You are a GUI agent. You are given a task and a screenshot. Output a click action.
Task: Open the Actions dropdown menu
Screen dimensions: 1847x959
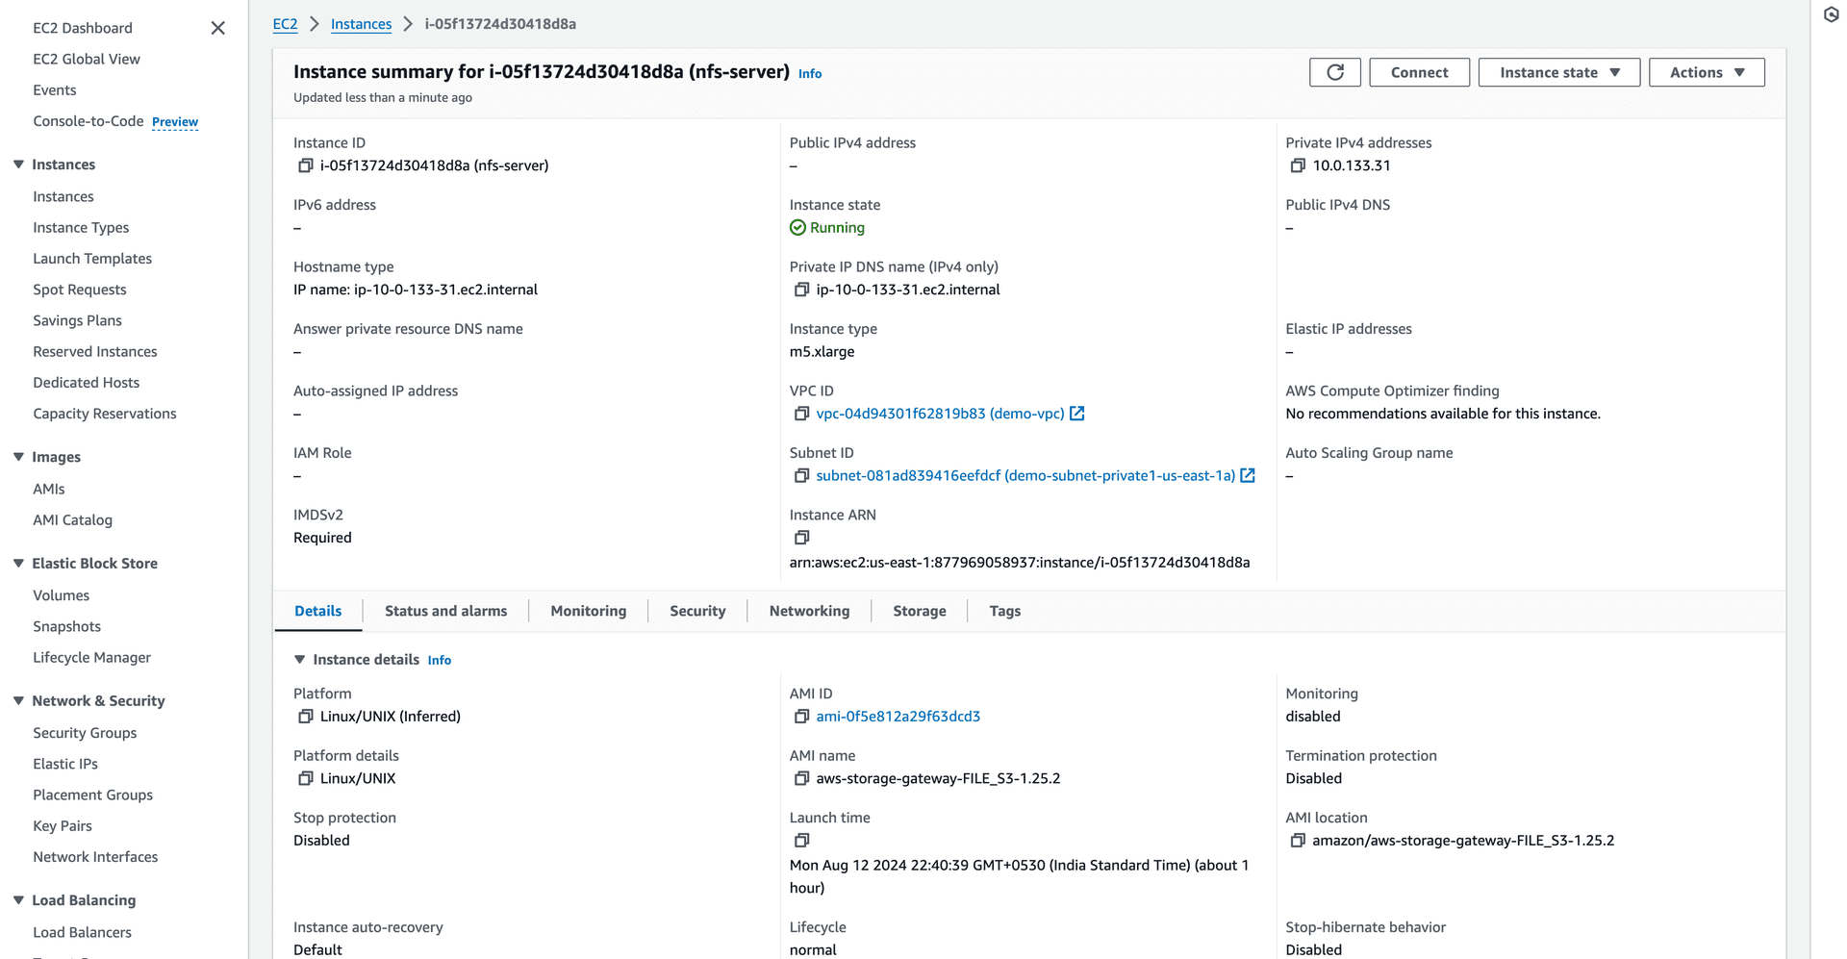click(1707, 72)
